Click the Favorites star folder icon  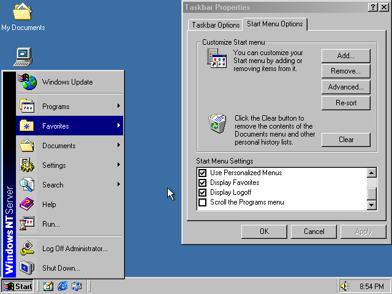(27, 126)
